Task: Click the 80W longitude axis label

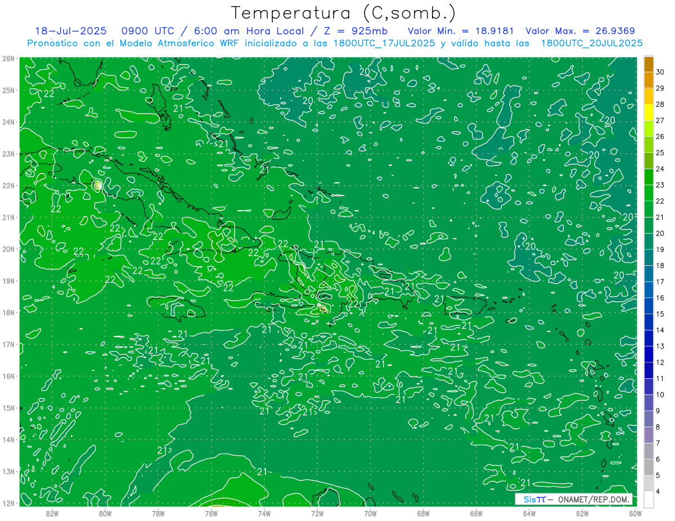Action: coord(105,513)
